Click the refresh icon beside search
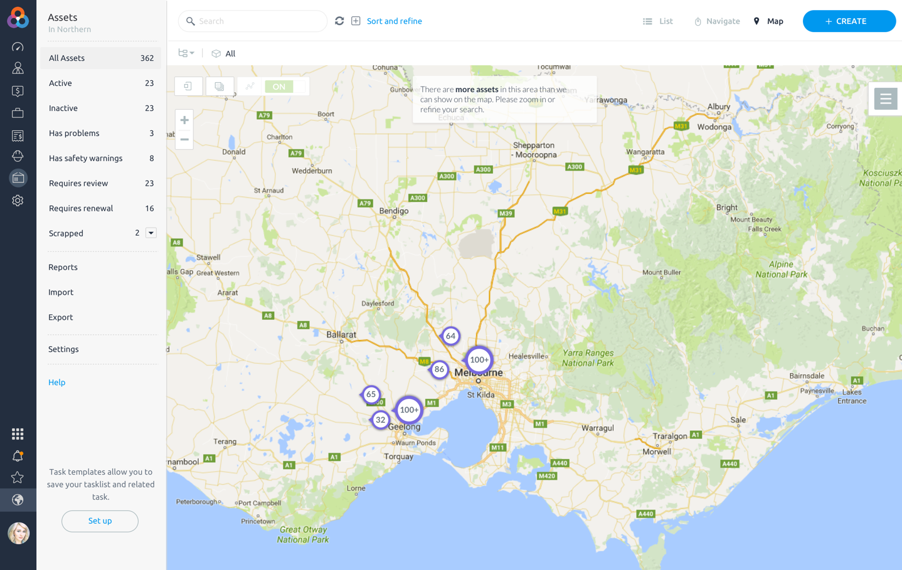 (x=339, y=21)
